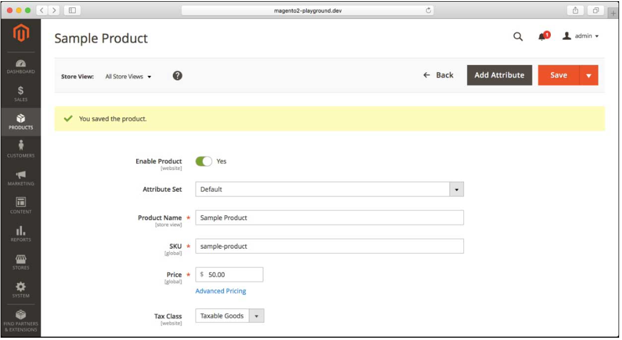This screenshot has height=340, width=622.
Task: Open the All Store Views switcher
Action: coord(128,76)
